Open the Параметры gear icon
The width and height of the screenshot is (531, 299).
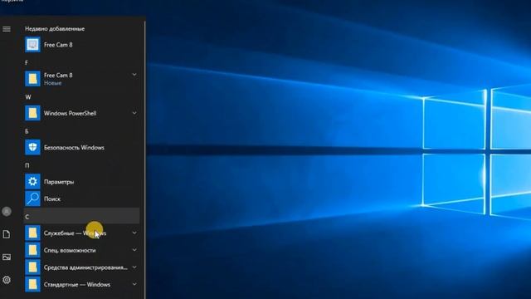(32, 182)
